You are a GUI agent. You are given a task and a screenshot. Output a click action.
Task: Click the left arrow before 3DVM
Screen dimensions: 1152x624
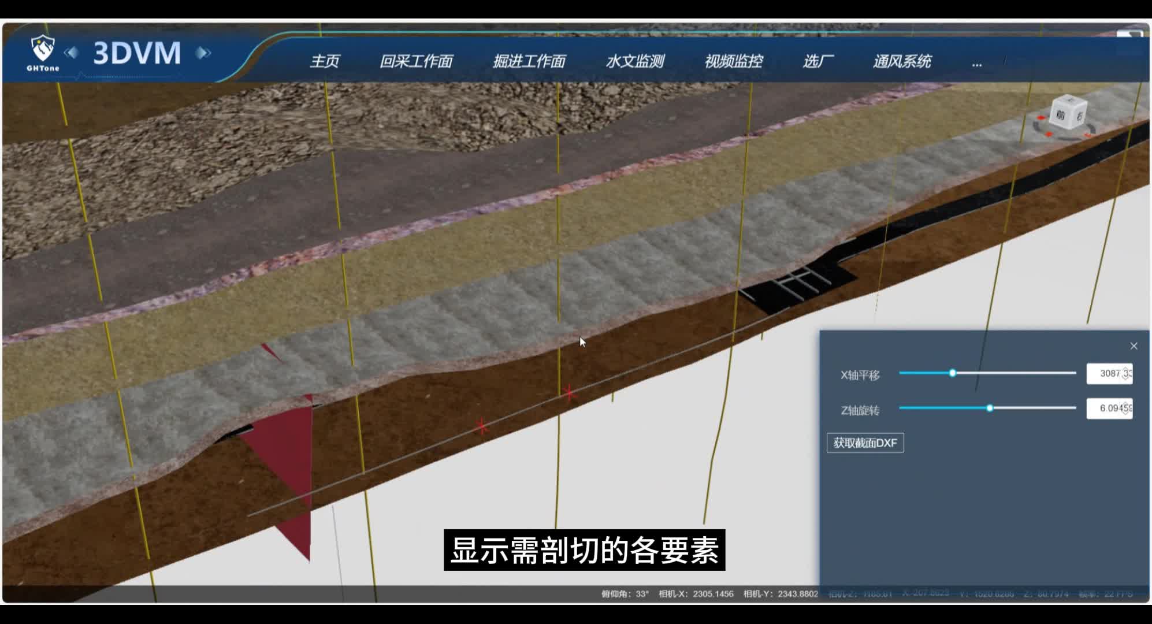click(72, 53)
